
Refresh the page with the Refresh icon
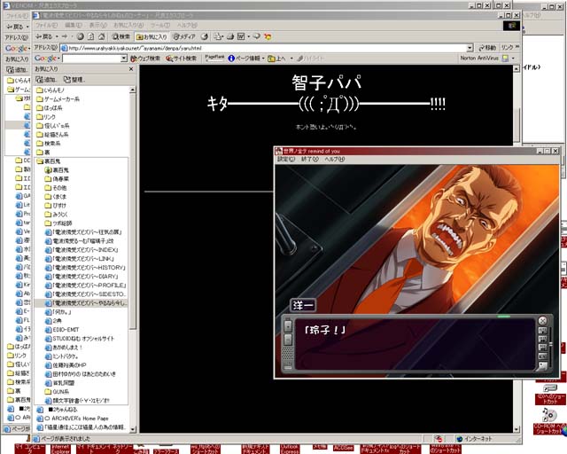(90, 36)
